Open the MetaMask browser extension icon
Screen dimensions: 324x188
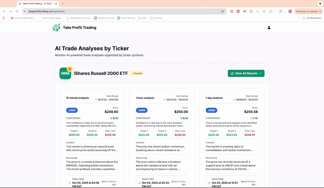point(244,11)
